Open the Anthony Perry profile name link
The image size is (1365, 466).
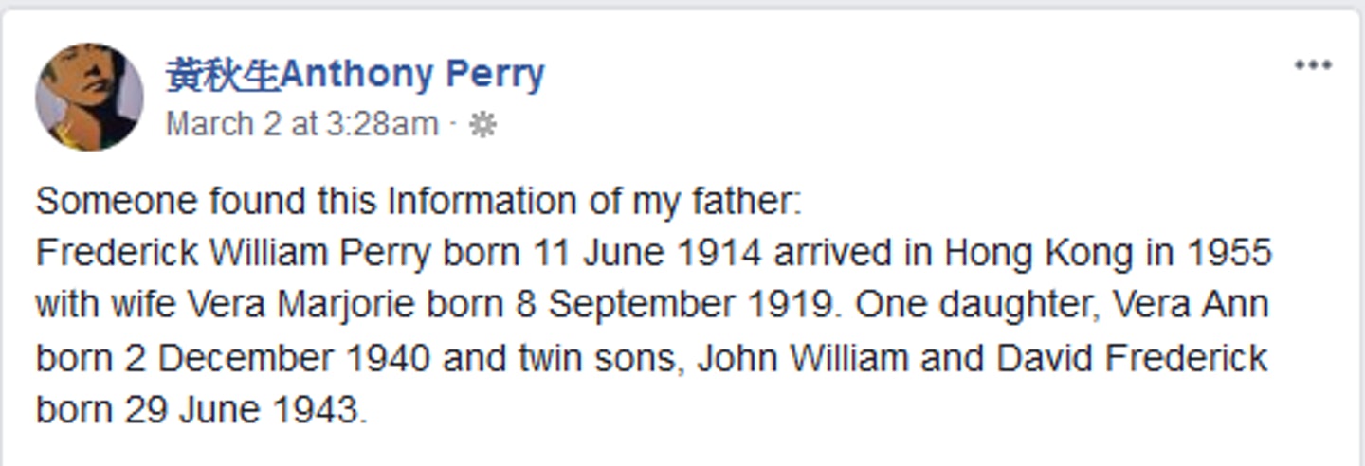click(x=412, y=75)
